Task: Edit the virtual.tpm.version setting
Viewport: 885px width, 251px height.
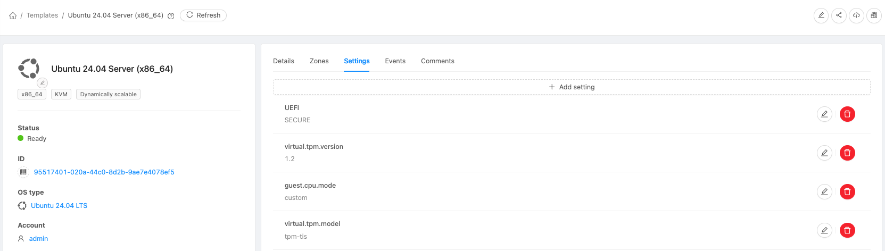Action: pyautogui.click(x=824, y=153)
